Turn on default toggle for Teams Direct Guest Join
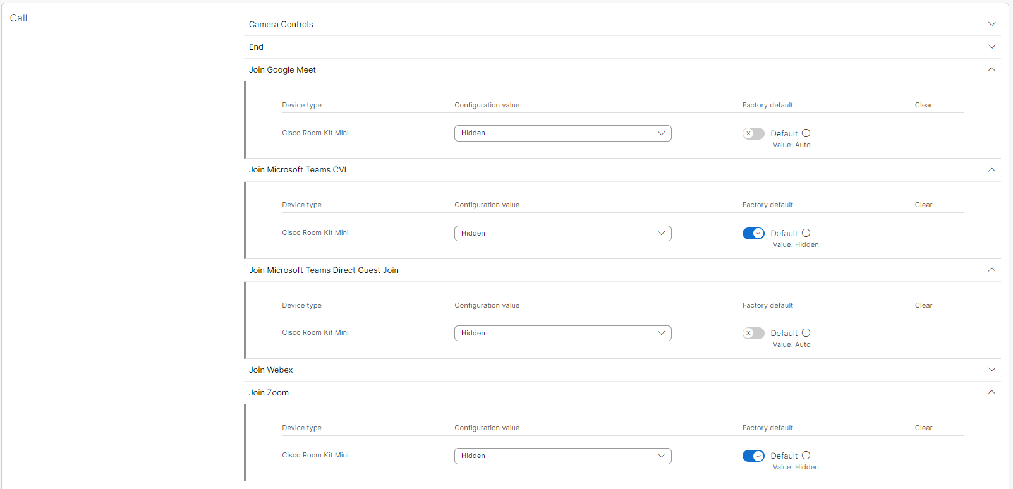Viewport: 1013px width, 489px height. (x=753, y=333)
